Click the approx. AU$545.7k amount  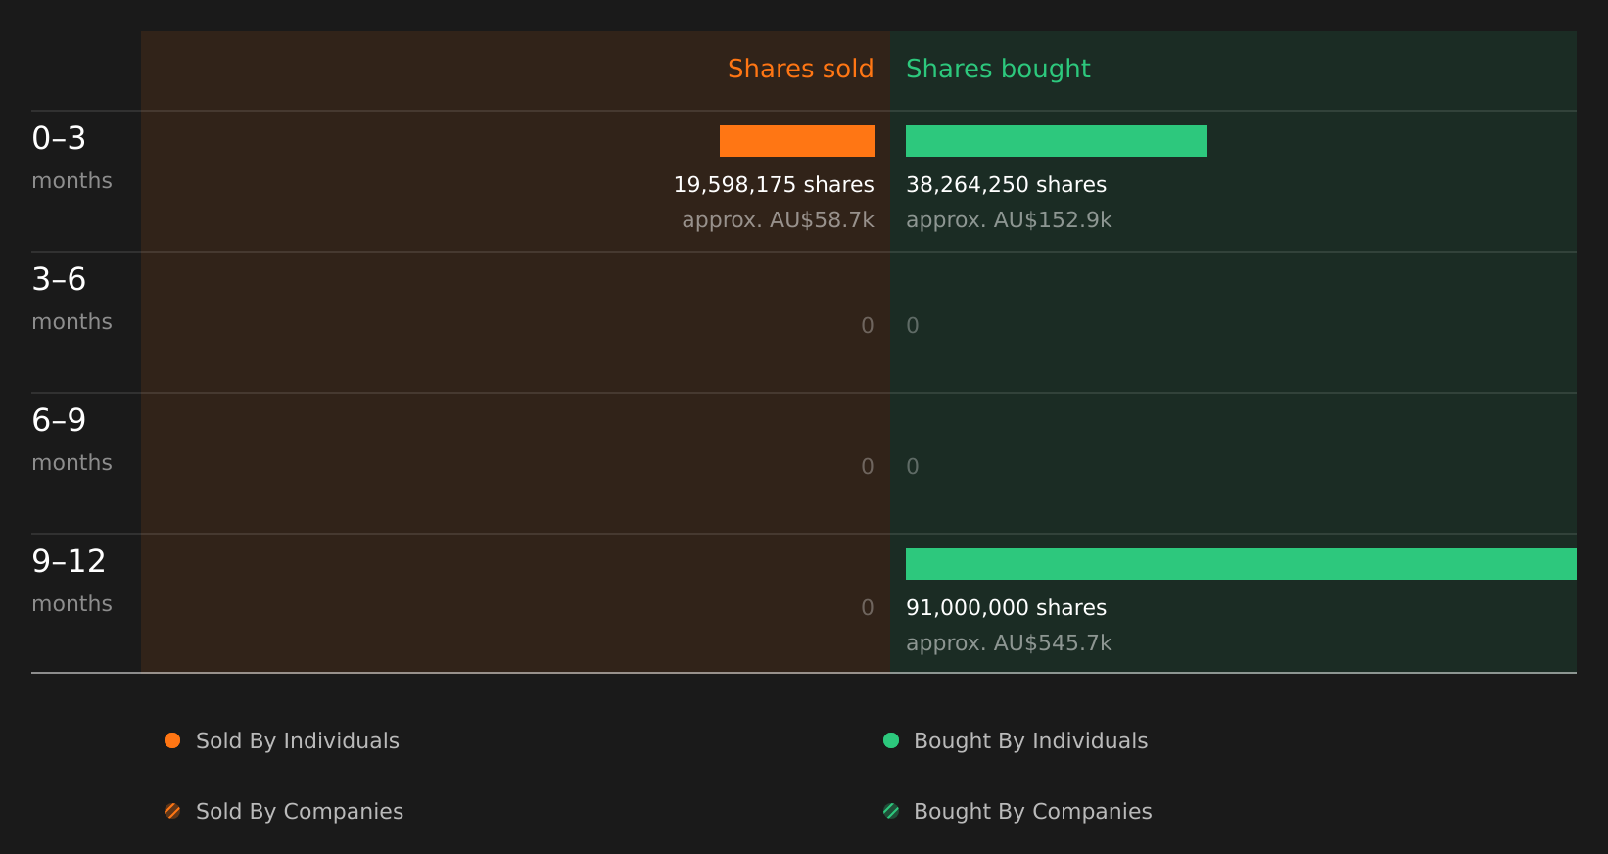(x=1009, y=643)
